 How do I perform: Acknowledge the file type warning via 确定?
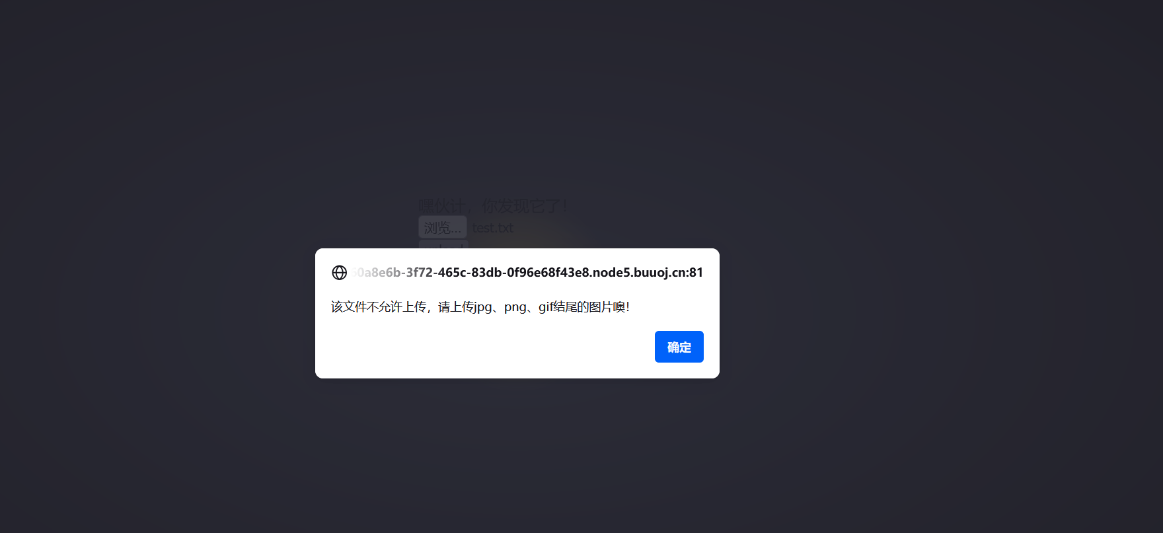pos(679,347)
